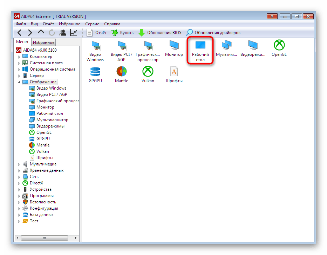This screenshot has height=255, width=327.
Task: Select Программы in the tree
Action: [x=38, y=196]
